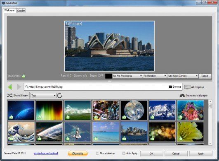Like the blue planet wallpaper with its thumbs-up
Screen dimensions: 219x161
tap(11, 117)
